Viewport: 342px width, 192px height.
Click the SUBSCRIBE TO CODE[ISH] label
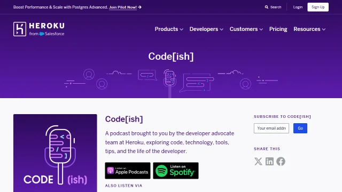tap(282, 117)
